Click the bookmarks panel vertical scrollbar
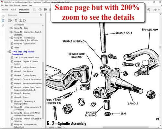 [43, 90]
